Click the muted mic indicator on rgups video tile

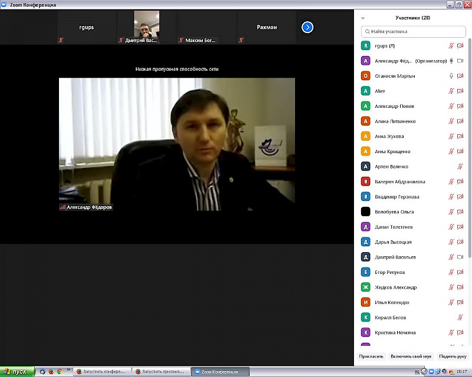click(x=61, y=40)
